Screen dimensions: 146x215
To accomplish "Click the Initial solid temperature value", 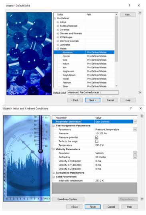I will (100, 181).
